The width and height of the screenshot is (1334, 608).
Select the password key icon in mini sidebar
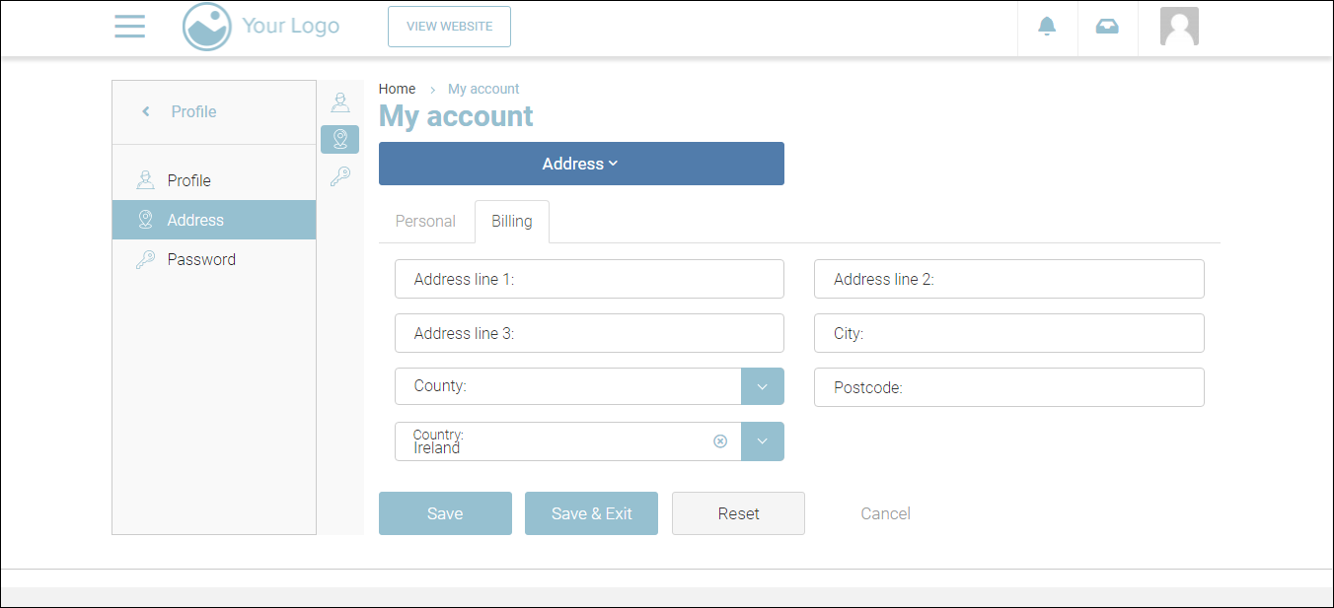point(339,176)
